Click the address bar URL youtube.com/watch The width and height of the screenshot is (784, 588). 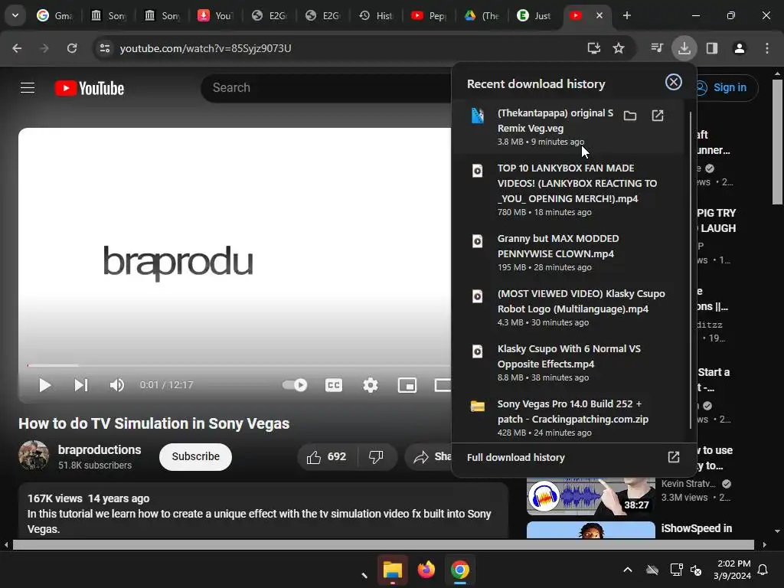[205, 48]
